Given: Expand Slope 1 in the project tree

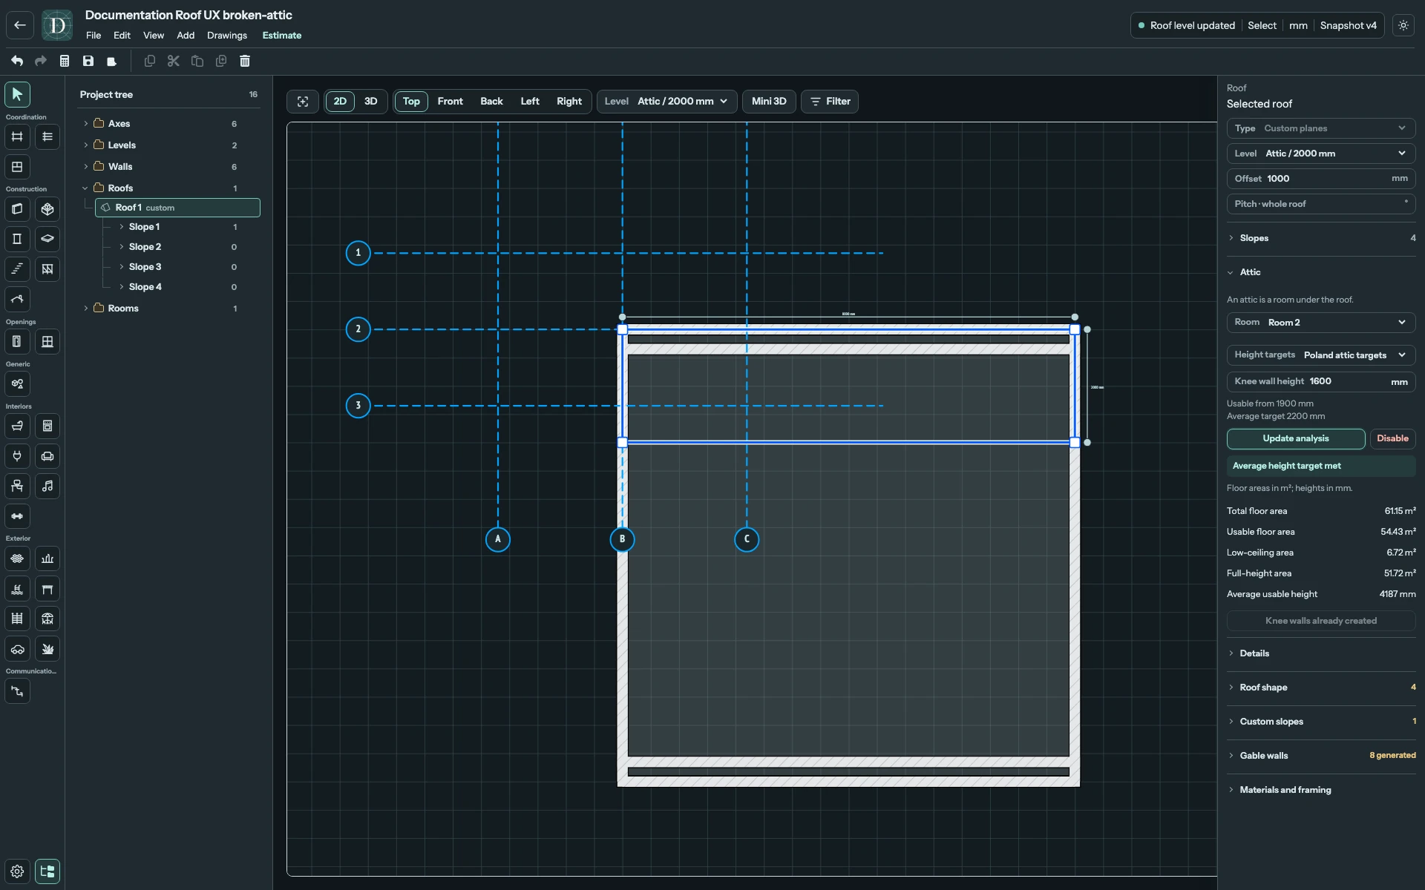Looking at the screenshot, I should (122, 227).
